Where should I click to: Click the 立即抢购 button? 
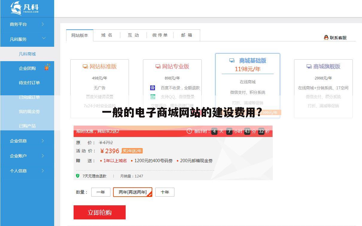coord(100,212)
